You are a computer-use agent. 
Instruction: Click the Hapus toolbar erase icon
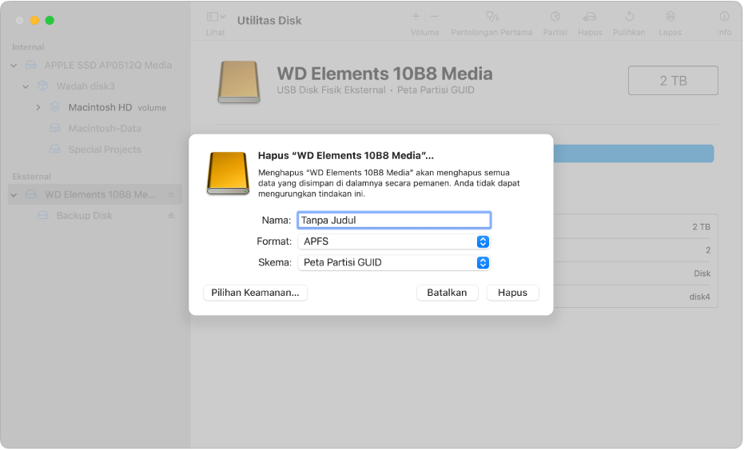pos(589,17)
